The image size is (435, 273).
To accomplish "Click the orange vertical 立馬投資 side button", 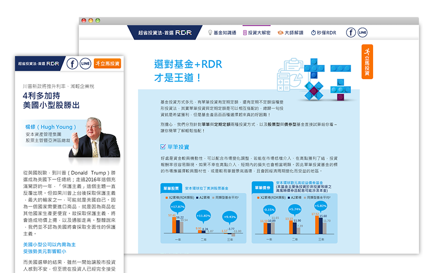I will [367, 62].
